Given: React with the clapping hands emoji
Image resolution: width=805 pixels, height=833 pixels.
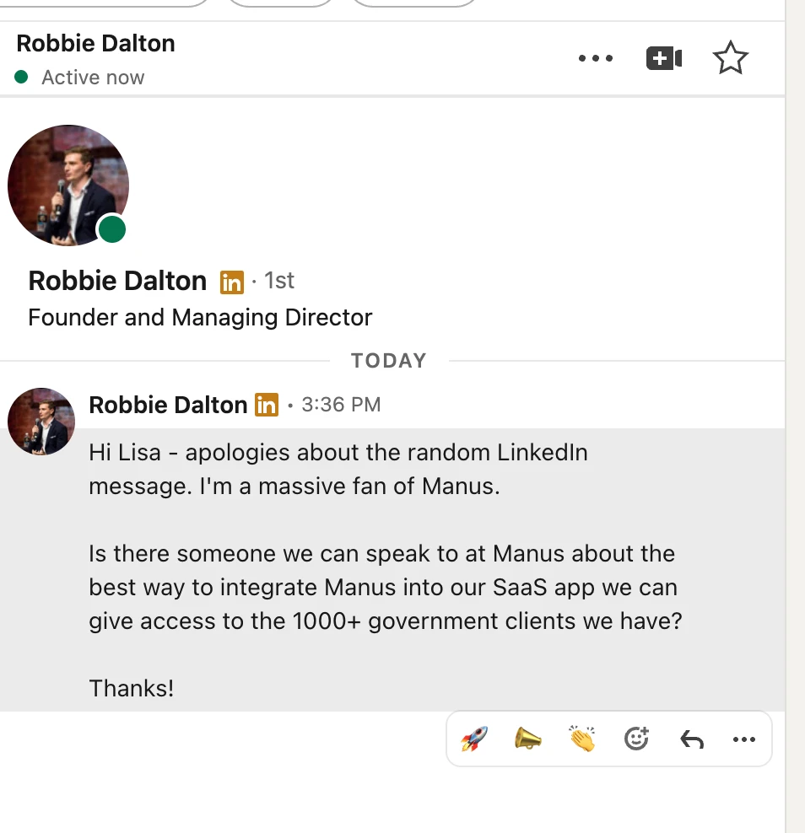Looking at the screenshot, I should tap(582, 739).
